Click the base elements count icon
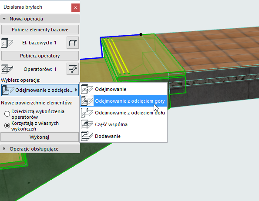The image size is (259, 201). pos(7,43)
